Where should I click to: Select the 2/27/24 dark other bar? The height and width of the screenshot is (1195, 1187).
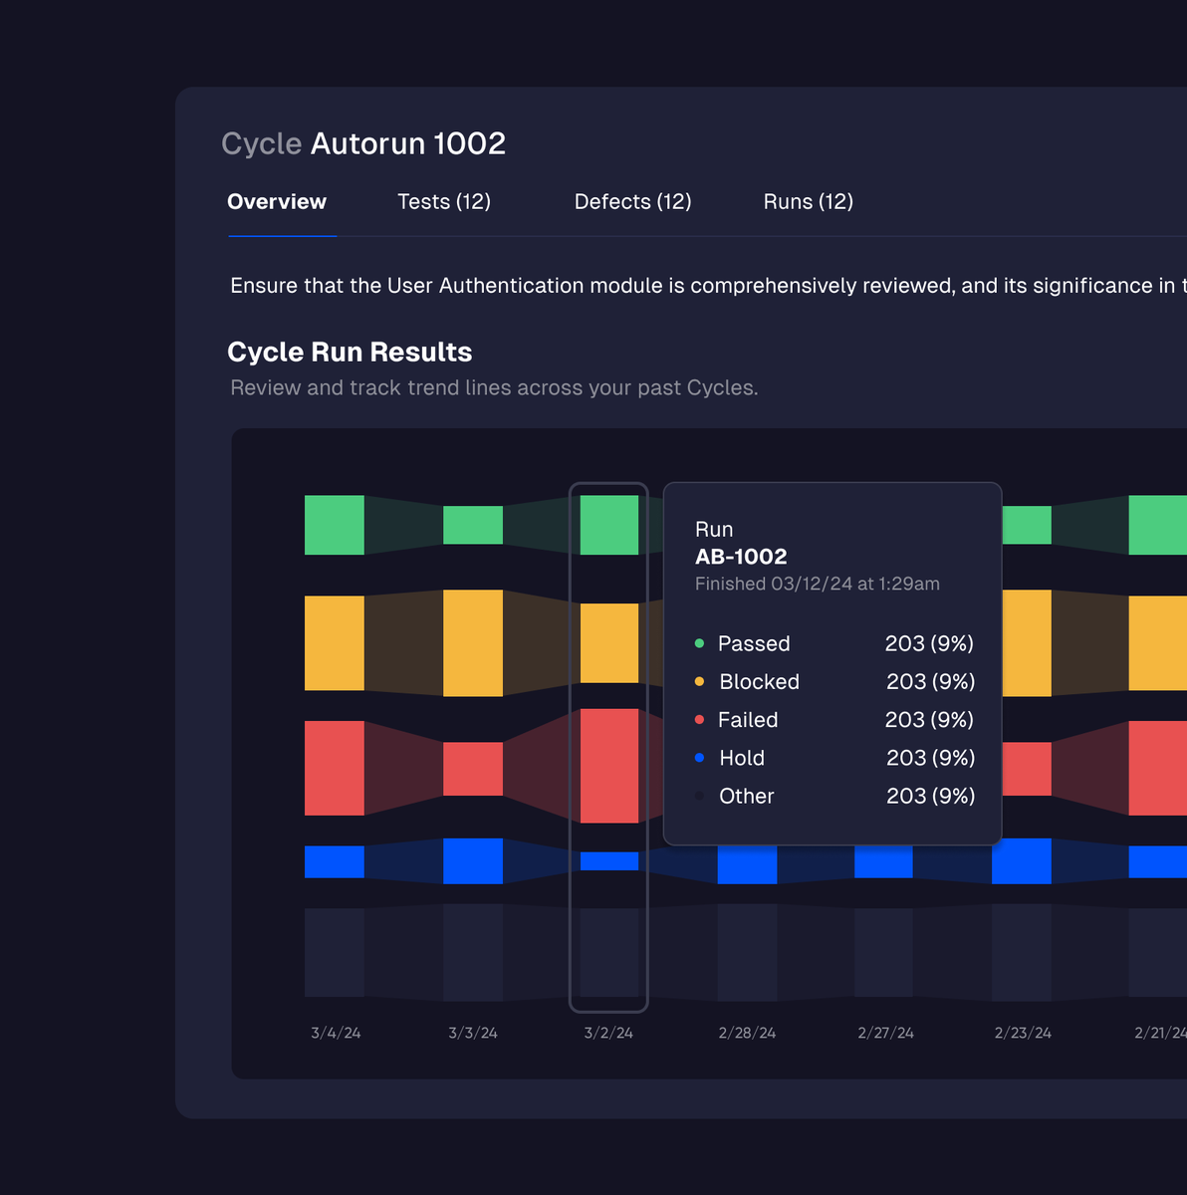pyautogui.click(x=883, y=952)
